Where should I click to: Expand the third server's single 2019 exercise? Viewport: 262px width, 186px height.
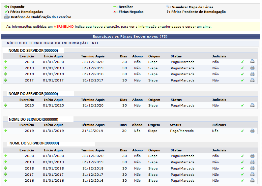click(5, 131)
